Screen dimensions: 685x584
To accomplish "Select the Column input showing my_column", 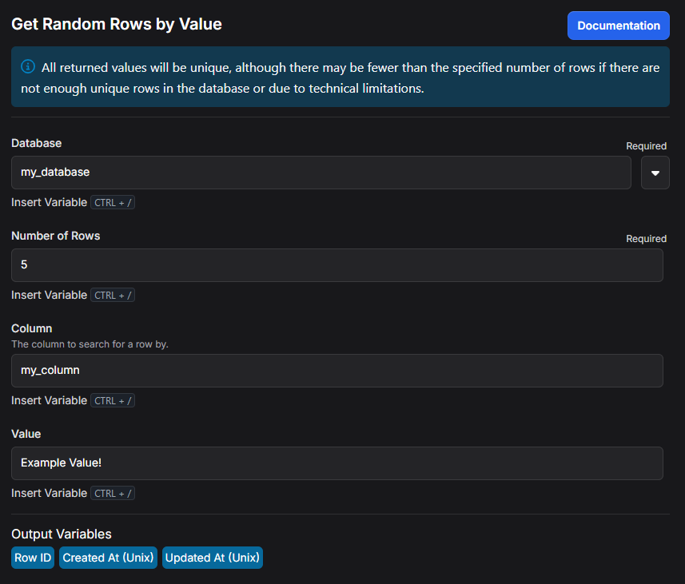I will pos(337,371).
